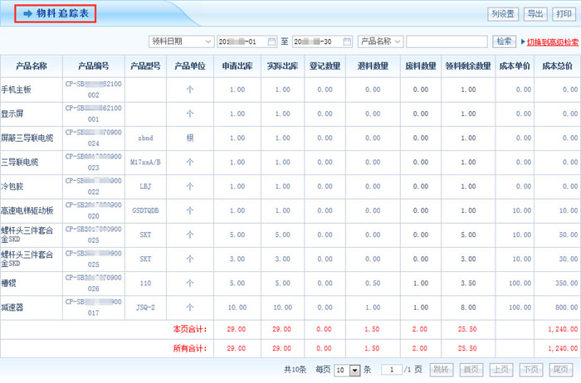Click the arrow before 切换到高级检索
The image size is (581, 383).
(x=523, y=41)
